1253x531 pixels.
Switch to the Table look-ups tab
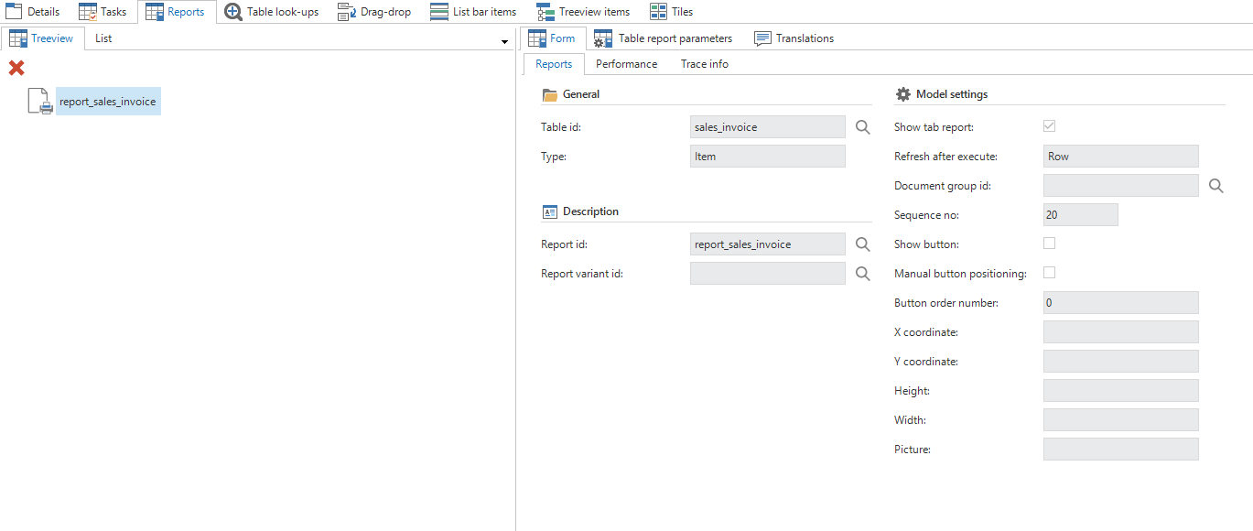[x=272, y=12]
